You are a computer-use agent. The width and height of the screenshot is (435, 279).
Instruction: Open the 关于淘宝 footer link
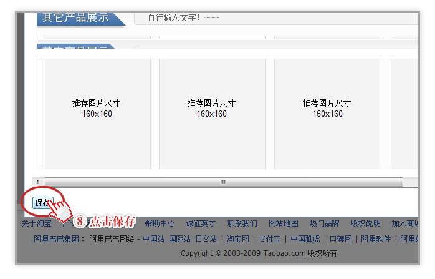click(36, 223)
